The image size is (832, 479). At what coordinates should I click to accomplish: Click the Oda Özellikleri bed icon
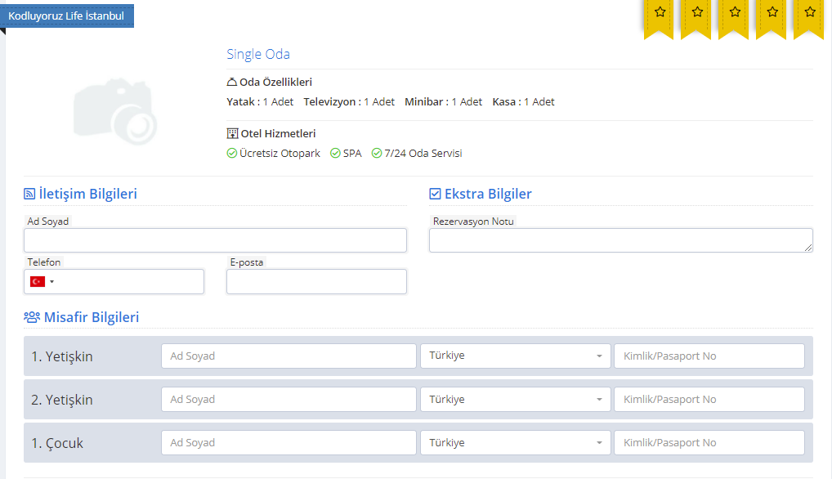click(x=230, y=82)
